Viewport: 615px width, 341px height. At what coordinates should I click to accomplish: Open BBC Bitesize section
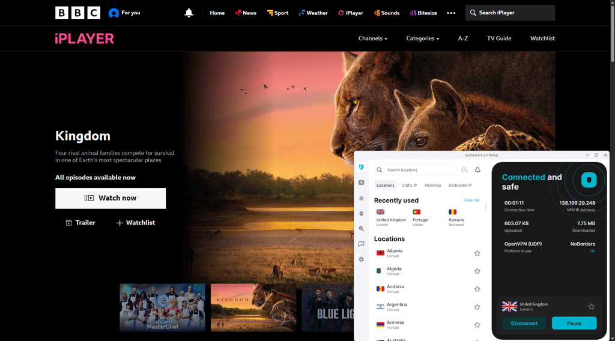coord(423,13)
